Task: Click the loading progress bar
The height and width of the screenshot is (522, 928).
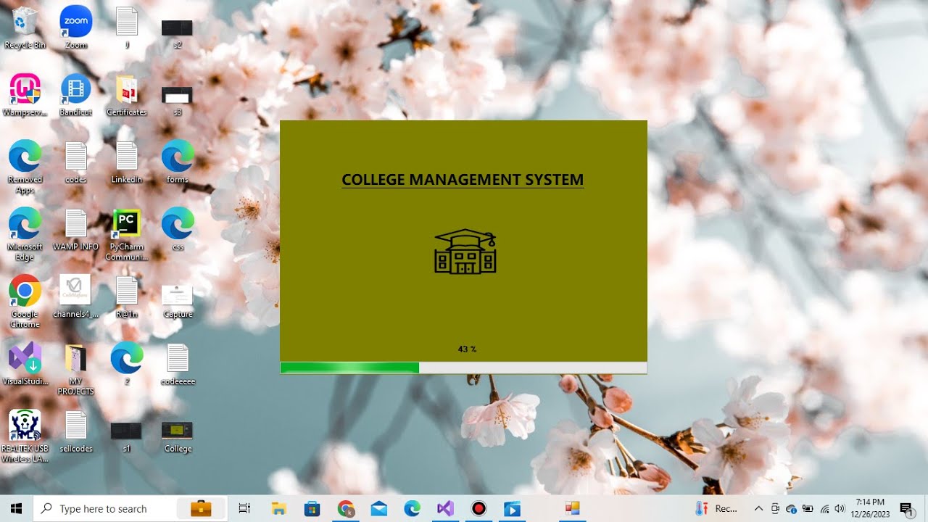Action: [x=463, y=368]
